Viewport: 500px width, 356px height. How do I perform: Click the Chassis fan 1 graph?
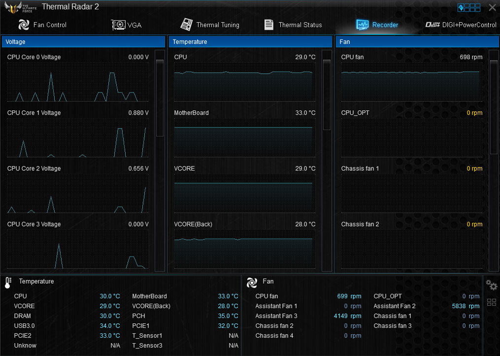pos(412,194)
